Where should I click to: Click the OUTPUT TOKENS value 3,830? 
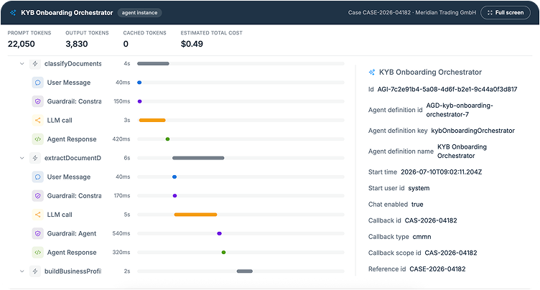(77, 44)
